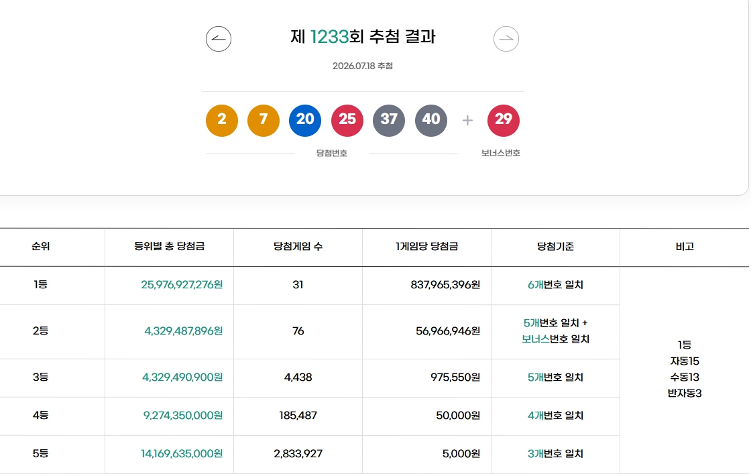Click criterion '4개번호 일치'
Viewport: 751px width, 474px height.
click(x=556, y=416)
